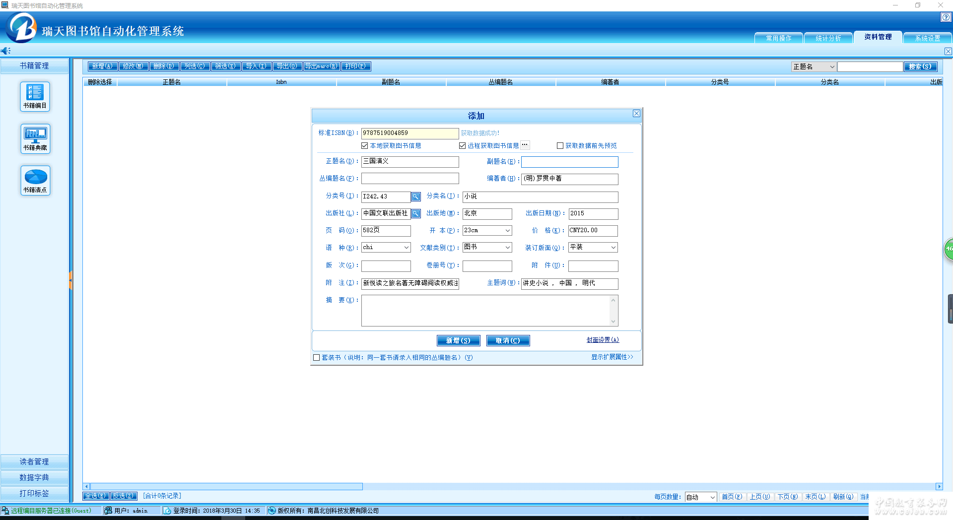Click the help question mark icon
The height and width of the screenshot is (520, 953).
(946, 17)
